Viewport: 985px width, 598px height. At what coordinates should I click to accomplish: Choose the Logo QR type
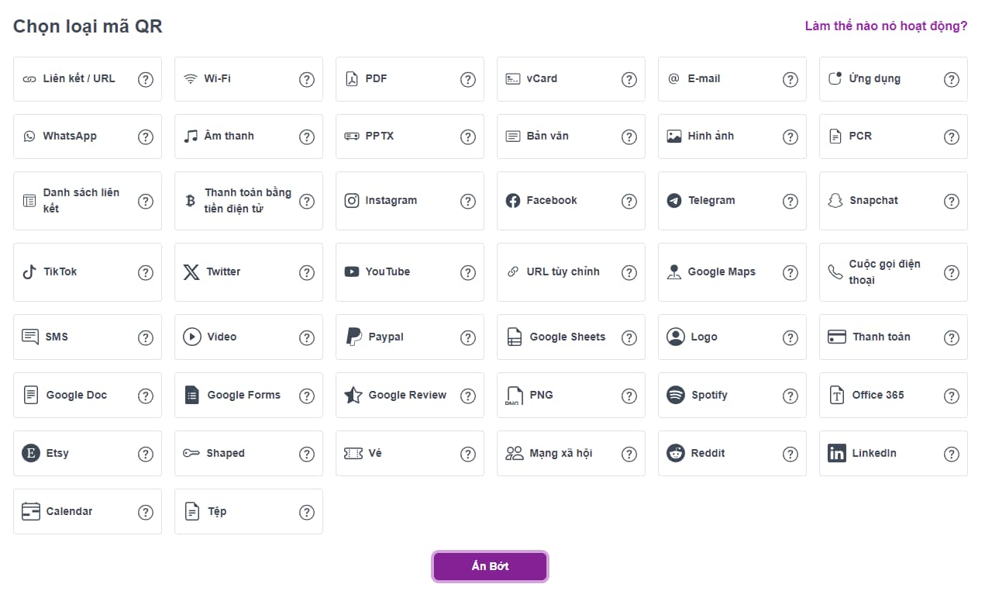point(732,337)
